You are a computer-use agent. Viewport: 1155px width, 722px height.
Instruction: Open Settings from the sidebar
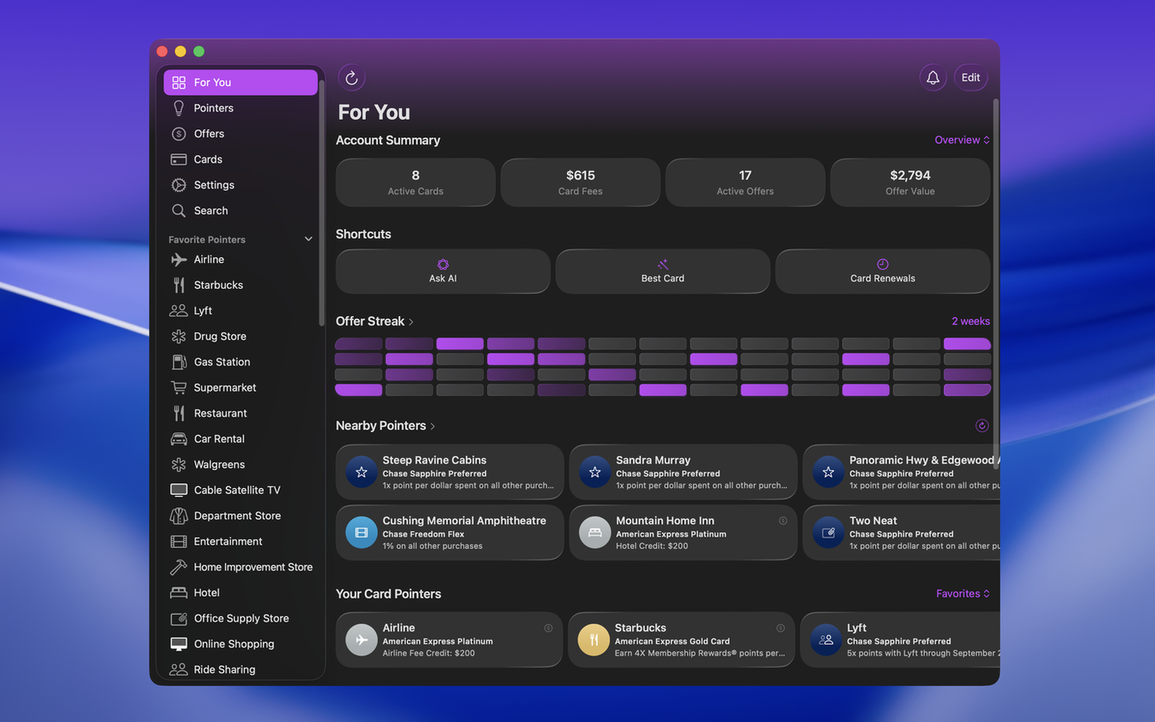point(214,185)
